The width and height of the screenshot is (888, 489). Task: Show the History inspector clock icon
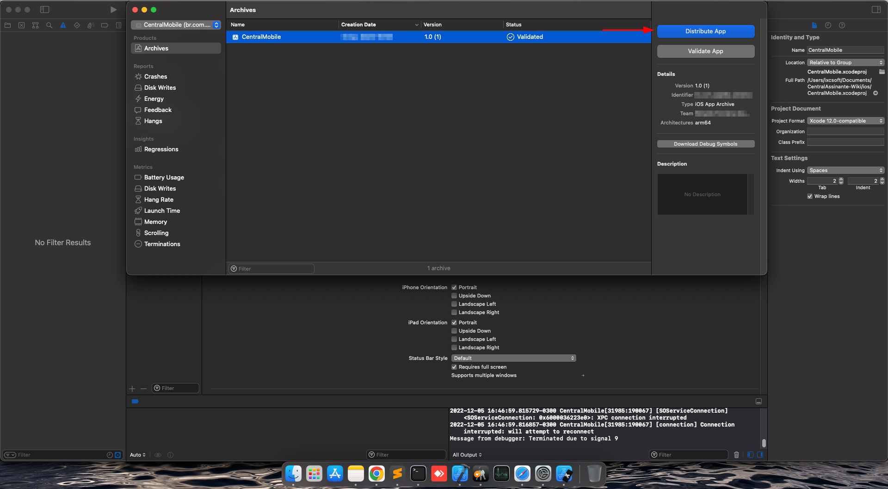(828, 25)
